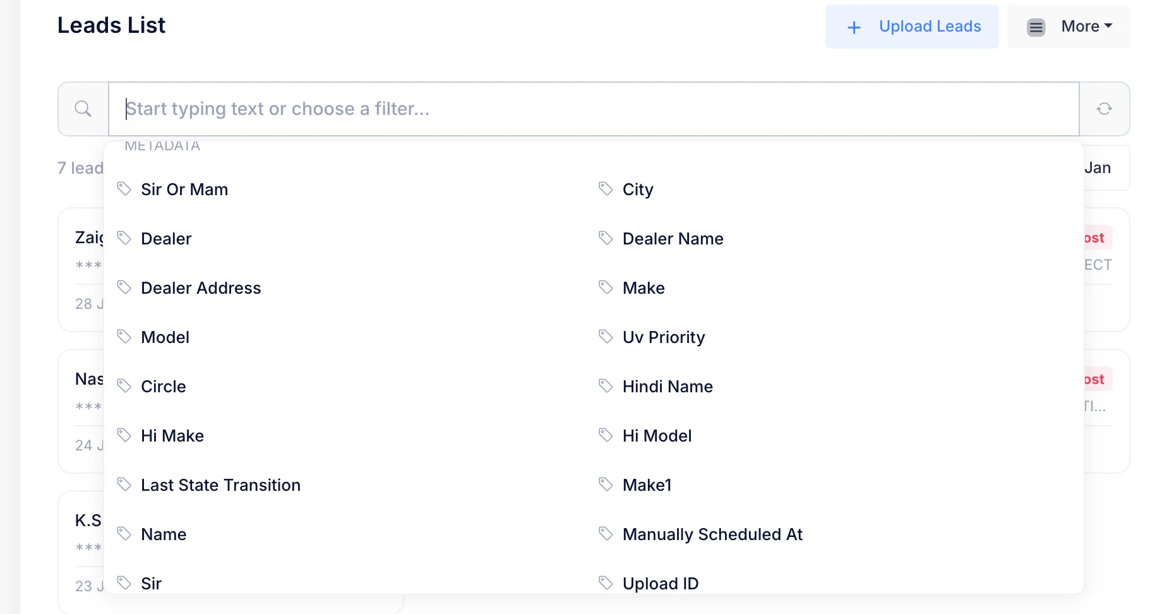This screenshot has height=614, width=1162.
Task: Click the hamburger icon in More button
Action: point(1036,27)
